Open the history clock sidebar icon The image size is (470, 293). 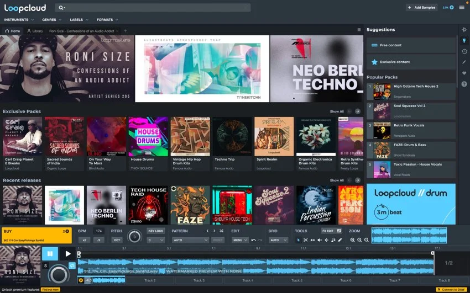tap(464, 51)
